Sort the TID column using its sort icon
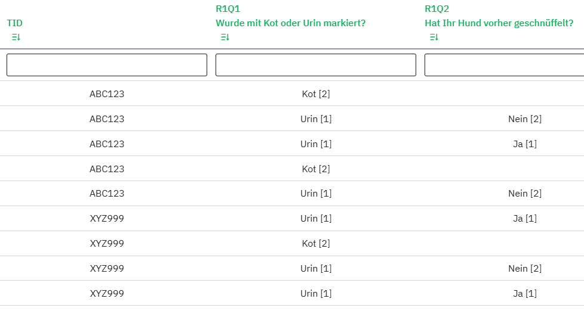The width and height of the screenshot is (584, 311). [16, 38]
